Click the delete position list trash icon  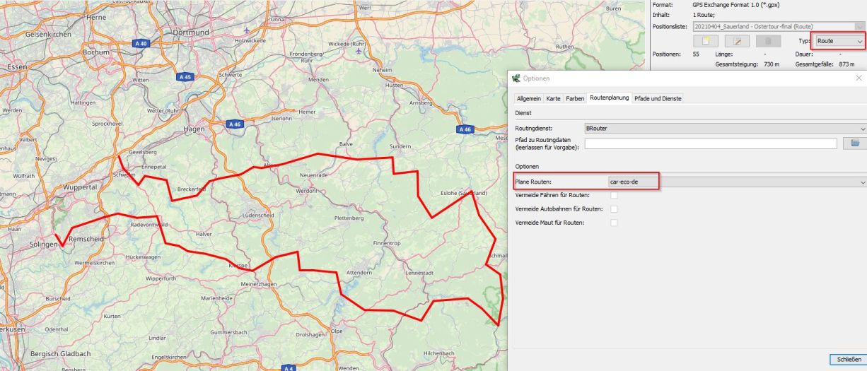[769, 41]
